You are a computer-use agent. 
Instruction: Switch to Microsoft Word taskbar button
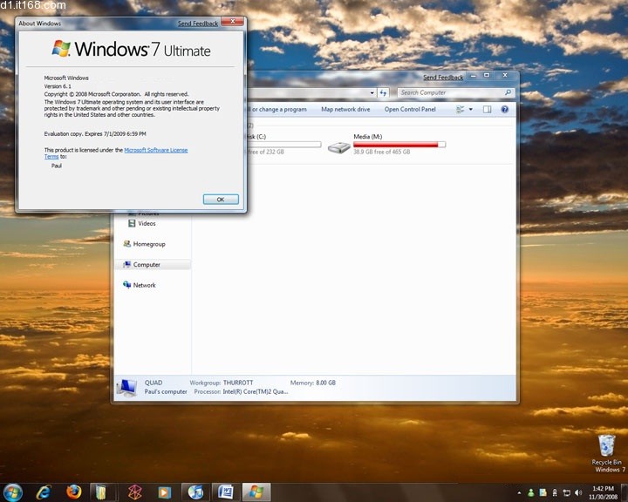(226, 492)
